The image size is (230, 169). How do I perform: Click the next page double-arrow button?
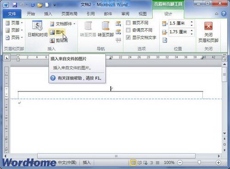224,150
